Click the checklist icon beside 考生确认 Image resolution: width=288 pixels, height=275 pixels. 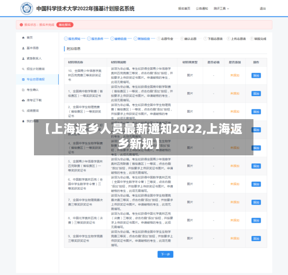pyautogui.click(x=23, y=90)
